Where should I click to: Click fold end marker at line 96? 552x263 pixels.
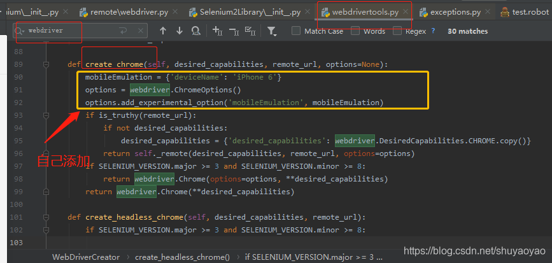(x=46, y=153)
